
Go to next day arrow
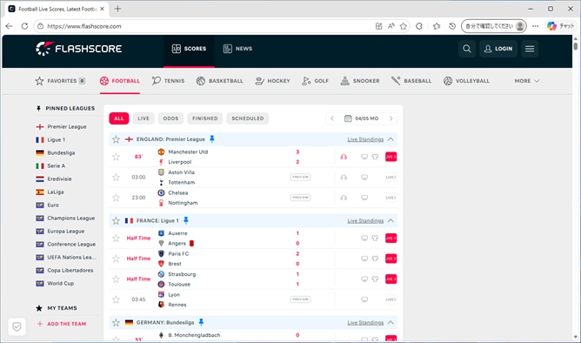[391, 118]
